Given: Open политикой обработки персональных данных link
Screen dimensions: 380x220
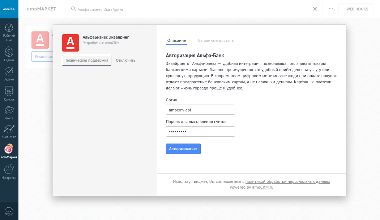Looking at the screenshot, I should pos(287,182).
